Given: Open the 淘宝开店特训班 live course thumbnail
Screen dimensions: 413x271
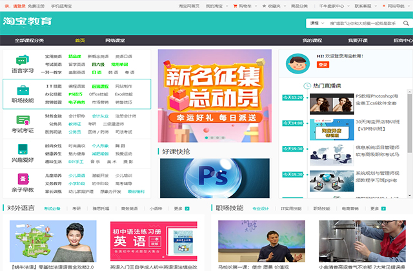Looking at the screenshot, I should point(332,130).
